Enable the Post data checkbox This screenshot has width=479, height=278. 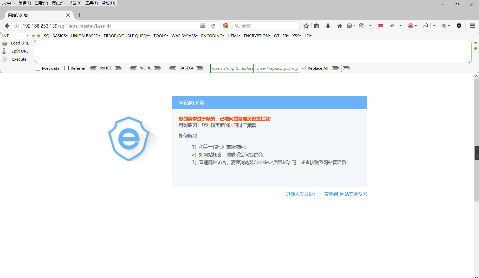tap(38, 68)
